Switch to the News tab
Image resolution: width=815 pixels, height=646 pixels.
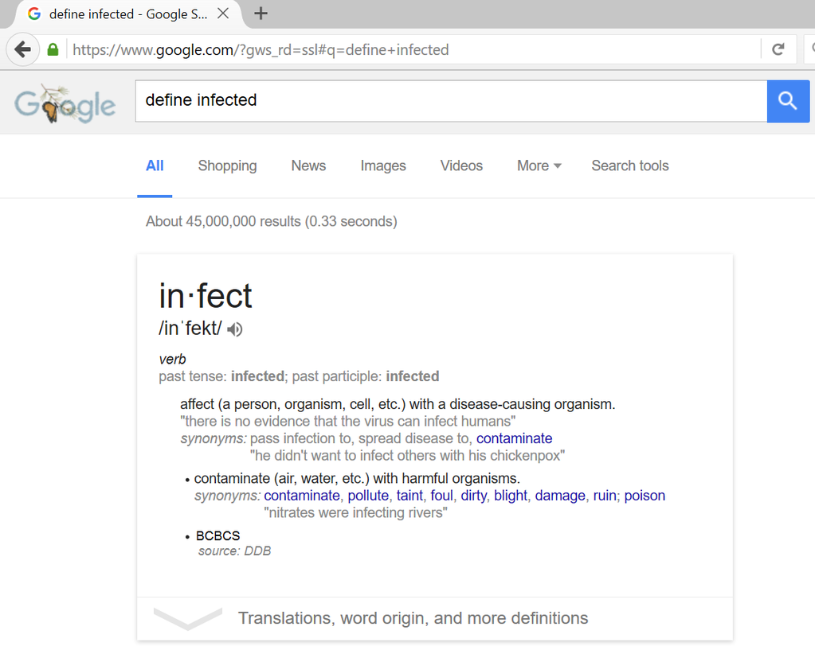(x=308, y=165)
